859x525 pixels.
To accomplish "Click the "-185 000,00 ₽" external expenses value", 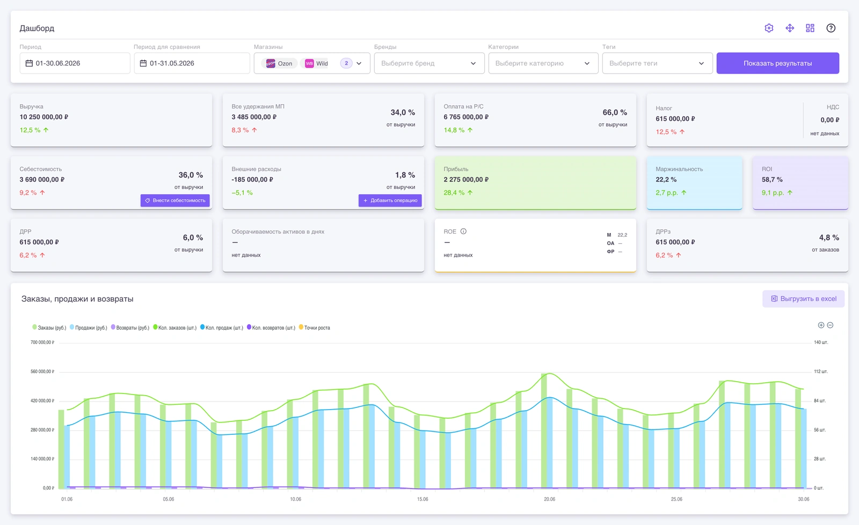I will [252, 180].
